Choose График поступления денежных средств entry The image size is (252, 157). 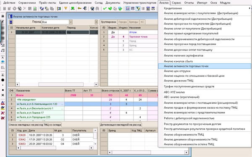[189, 86]
